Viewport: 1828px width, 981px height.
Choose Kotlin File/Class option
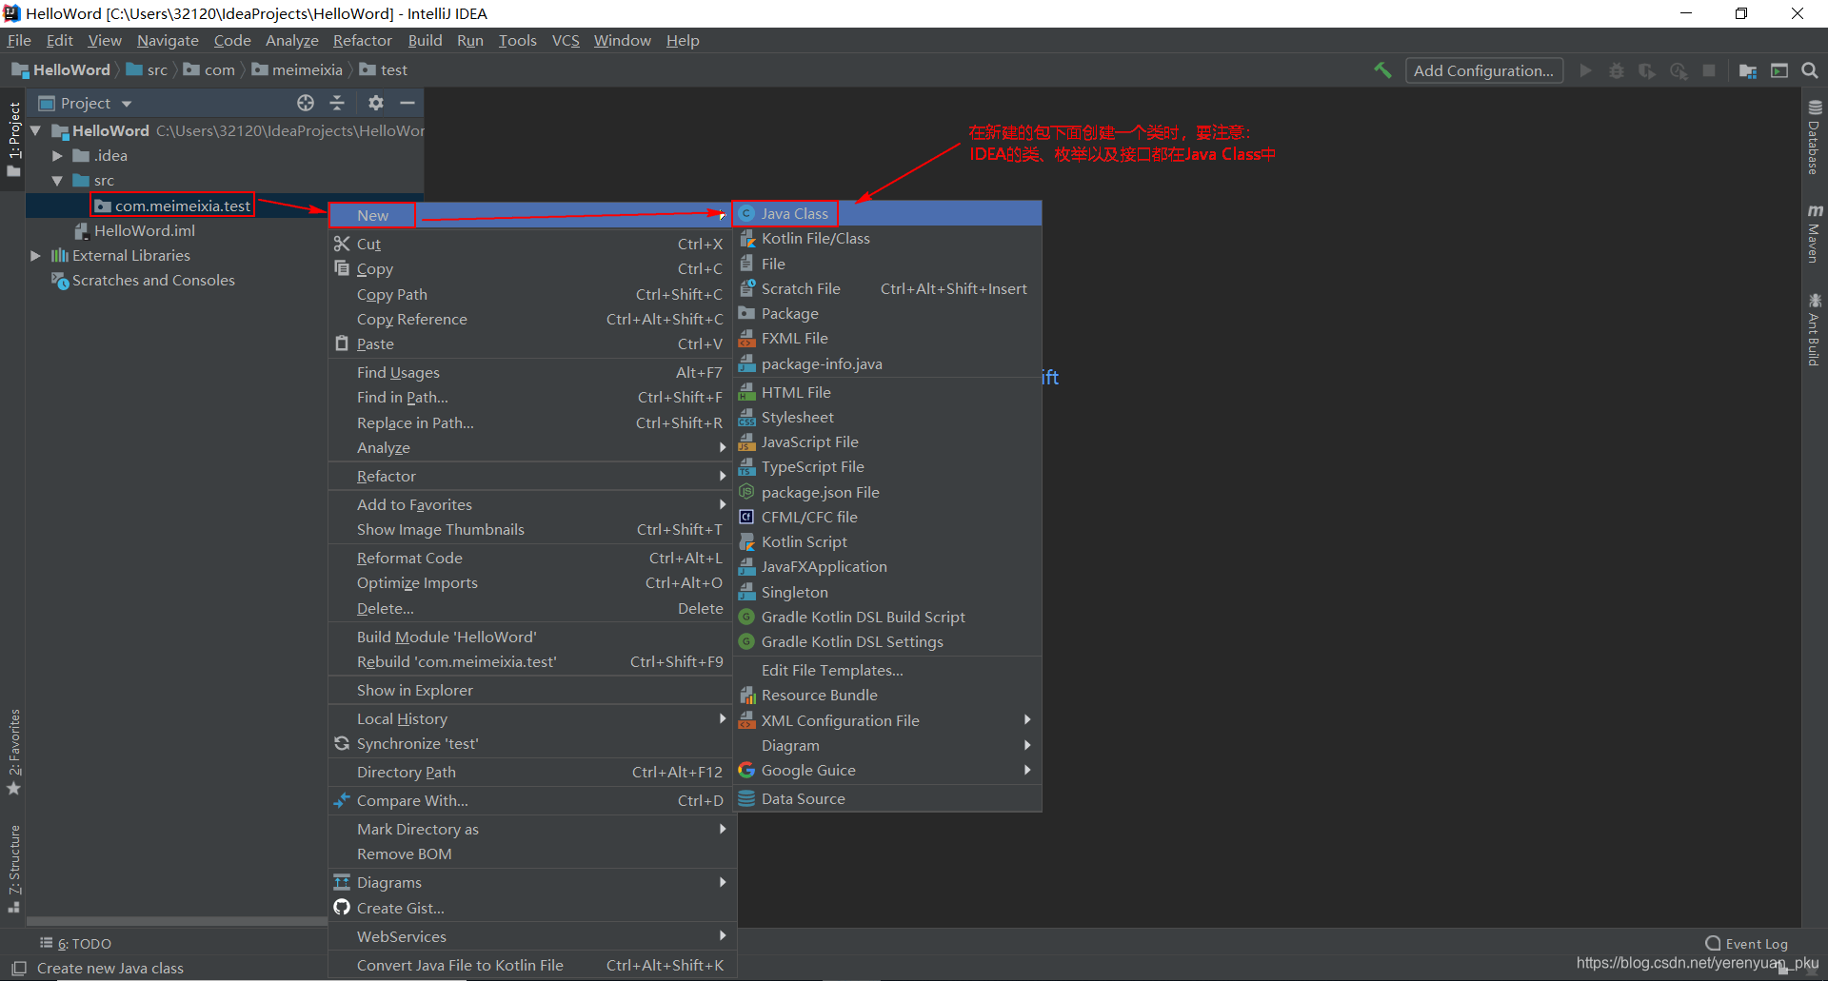[x=887, y=238]
